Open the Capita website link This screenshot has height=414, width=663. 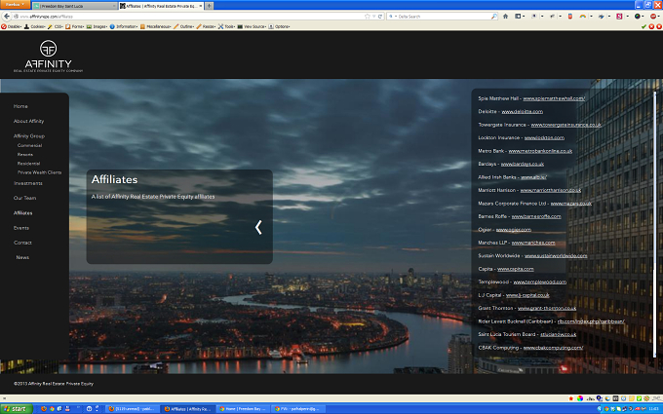coord(516,269)
